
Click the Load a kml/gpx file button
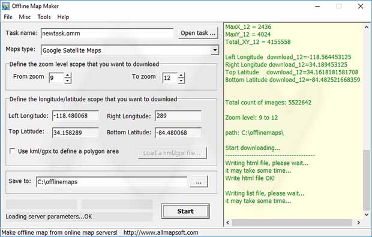click(x=172, y=153)
